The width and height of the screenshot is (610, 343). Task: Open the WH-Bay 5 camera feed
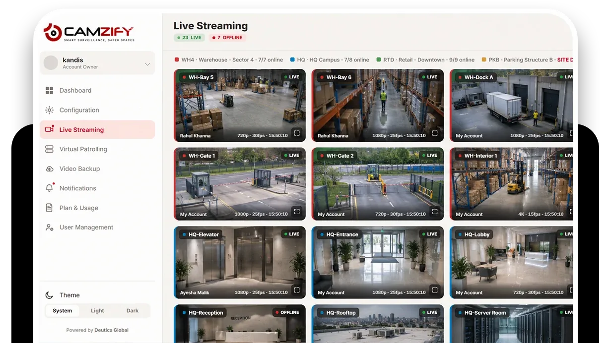240,106
